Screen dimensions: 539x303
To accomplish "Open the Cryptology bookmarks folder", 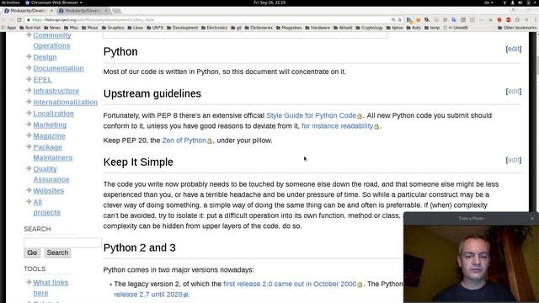I will [x=370, y=28].
